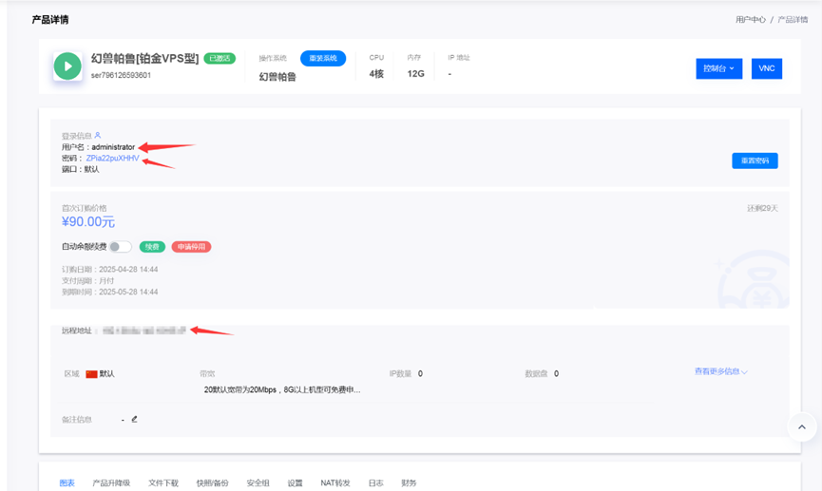Screen dimensions: 822x491
Task: Click the 支付周期：月付 text
Action: (87, 281)
